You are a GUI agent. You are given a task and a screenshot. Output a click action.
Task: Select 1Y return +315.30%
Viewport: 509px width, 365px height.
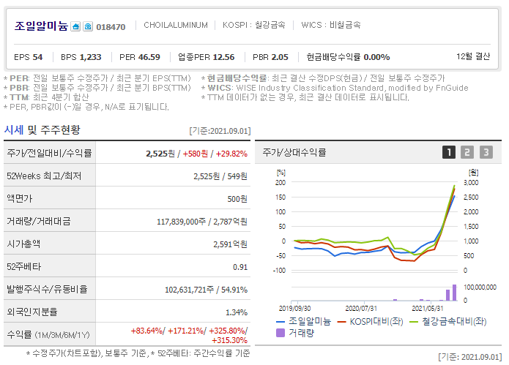pyautogui.click(x=229, y=340)
